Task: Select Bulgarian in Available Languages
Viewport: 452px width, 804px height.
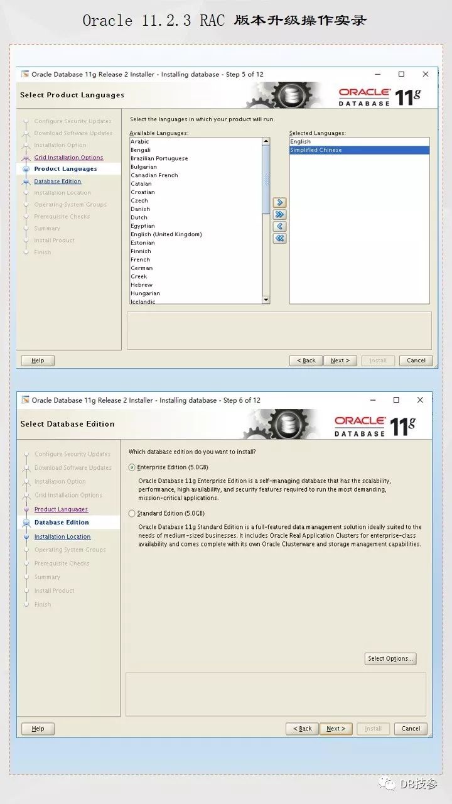Action: pyautogui.click(x=144, y=167)
